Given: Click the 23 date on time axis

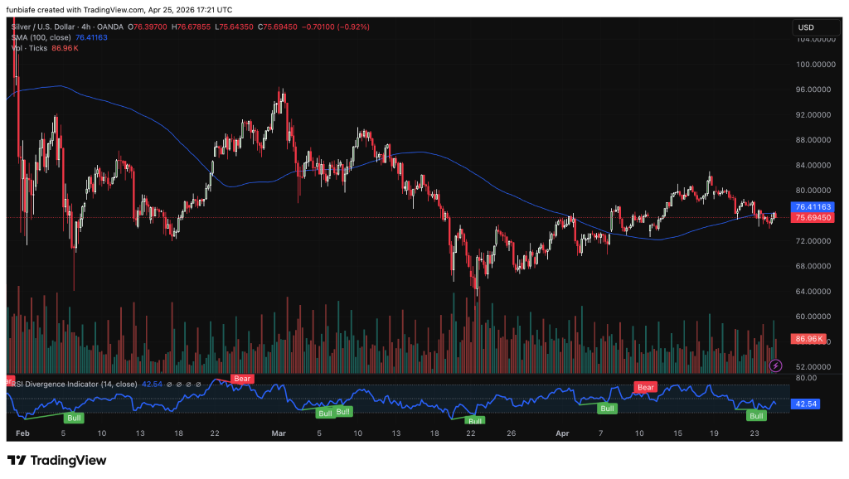Looking at the screenshot, I should tap(754, 433).
